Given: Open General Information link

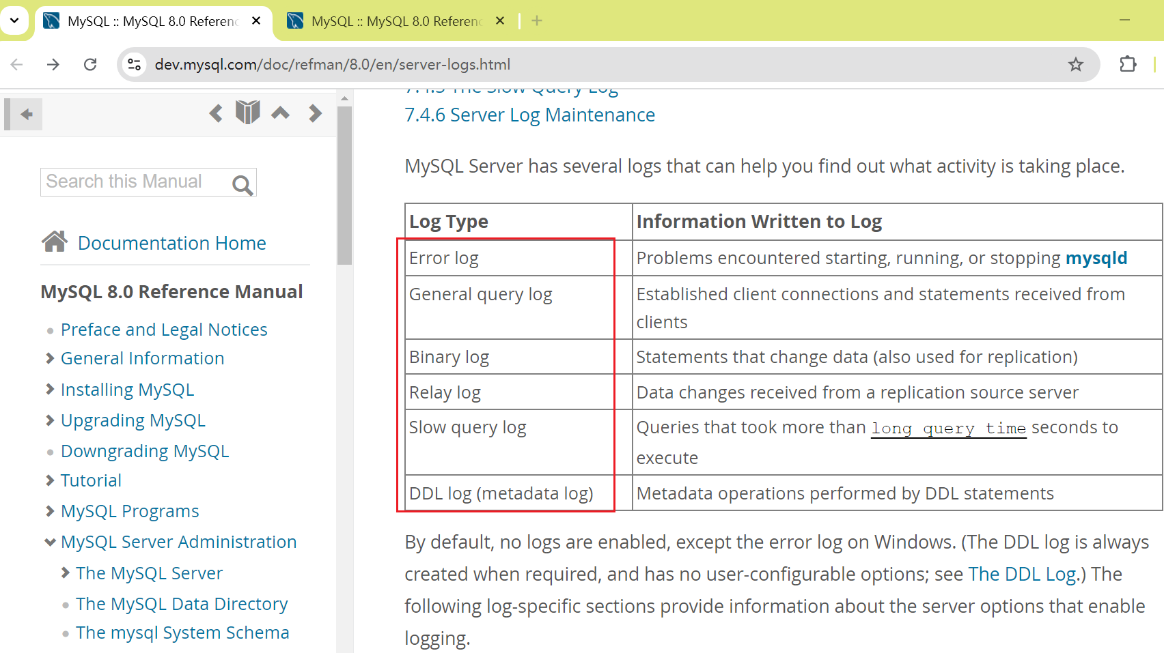Looking at the screenshot, I should 142,358.
